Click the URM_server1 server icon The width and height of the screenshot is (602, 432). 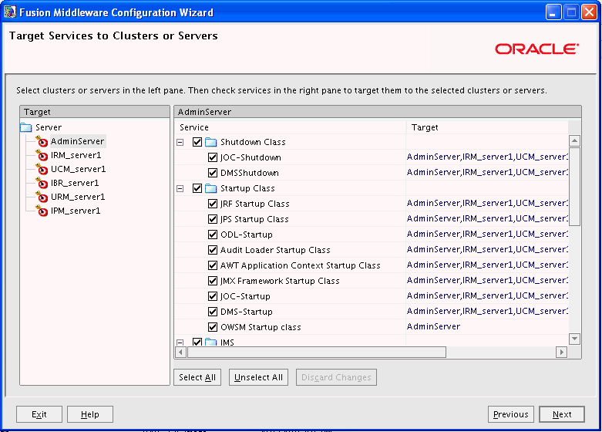point(42,197)
